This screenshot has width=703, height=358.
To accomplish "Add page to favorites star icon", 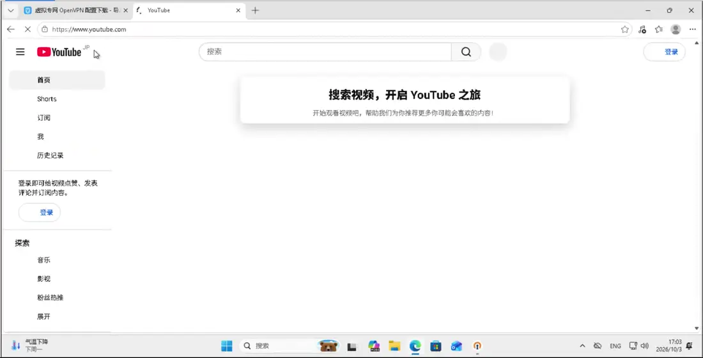I will pyautogui.click(x=624, y=29).
